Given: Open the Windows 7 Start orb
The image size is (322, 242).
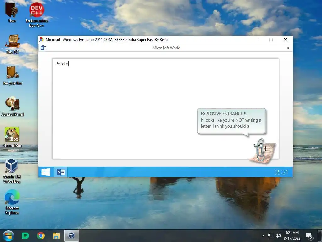Looking at the screenshot, I should tap(8, 236).
